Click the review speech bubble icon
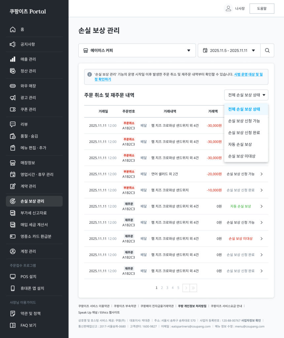 tap(13, 124)
